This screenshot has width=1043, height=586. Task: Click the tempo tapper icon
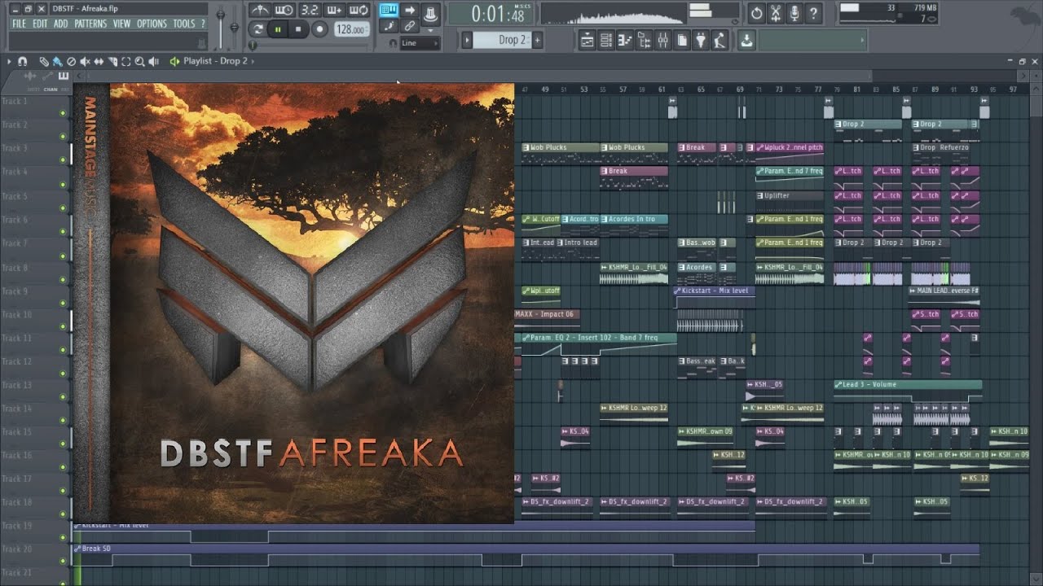point(720,40)
